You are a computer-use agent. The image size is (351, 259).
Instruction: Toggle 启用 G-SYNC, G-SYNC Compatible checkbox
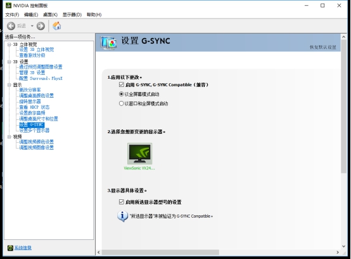121,84
